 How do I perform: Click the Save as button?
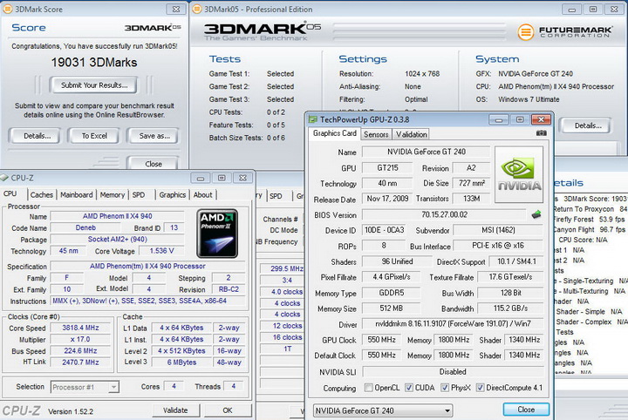tap(154, 136)
